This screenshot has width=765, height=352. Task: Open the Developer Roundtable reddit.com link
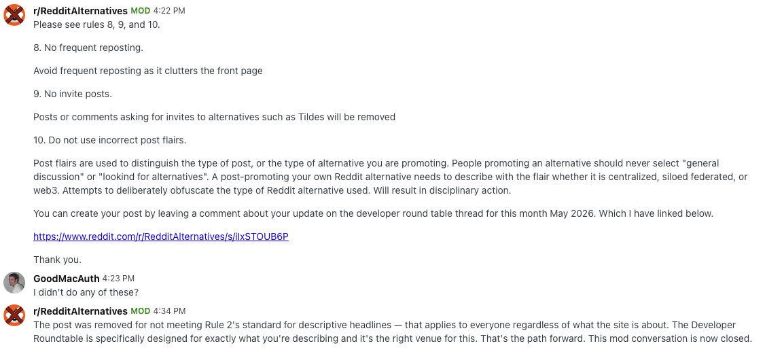[x=160, y=236]
